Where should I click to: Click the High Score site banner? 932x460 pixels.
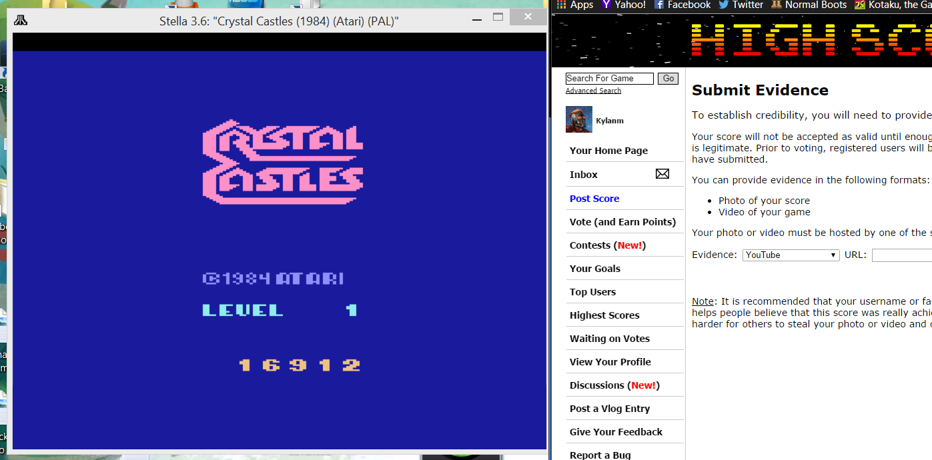(x=742, y=40)
